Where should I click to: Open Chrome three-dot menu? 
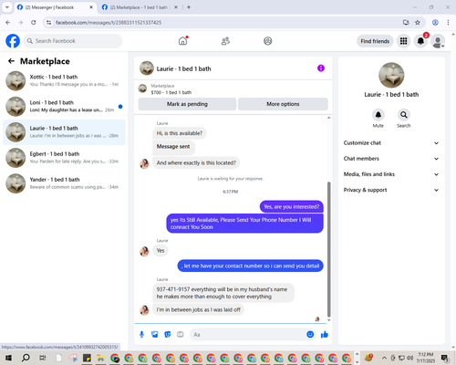(x=448, y=23)
